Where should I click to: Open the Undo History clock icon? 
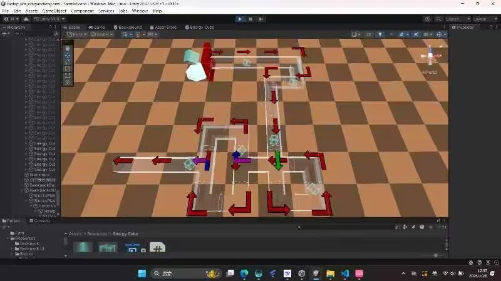(x=427, y=19)
